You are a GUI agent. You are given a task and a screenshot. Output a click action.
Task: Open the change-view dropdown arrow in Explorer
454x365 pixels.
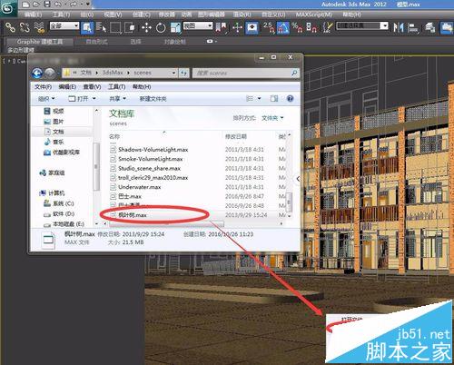coord(259,99)
